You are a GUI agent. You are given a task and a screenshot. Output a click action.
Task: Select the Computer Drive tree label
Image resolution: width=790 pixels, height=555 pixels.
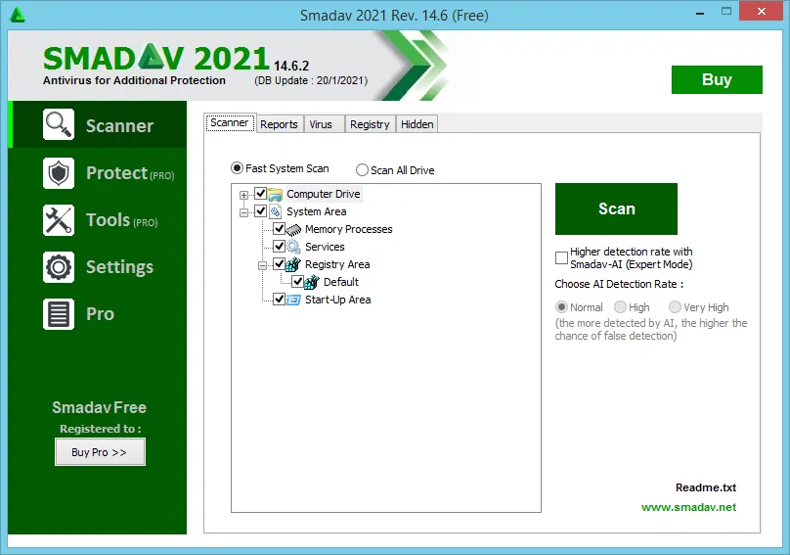(x=324, y=194)
